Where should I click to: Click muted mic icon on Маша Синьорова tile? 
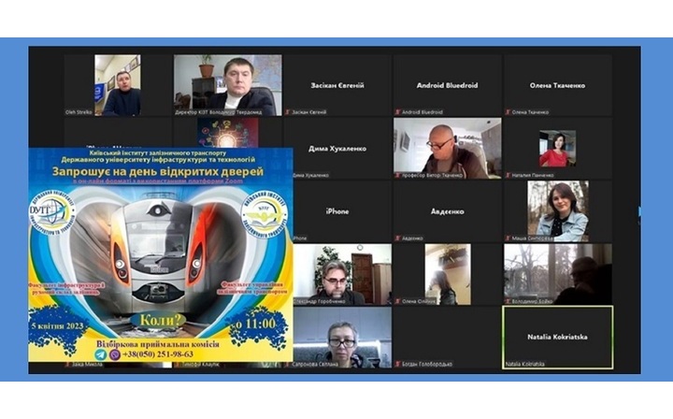click(x=508, y=238)
